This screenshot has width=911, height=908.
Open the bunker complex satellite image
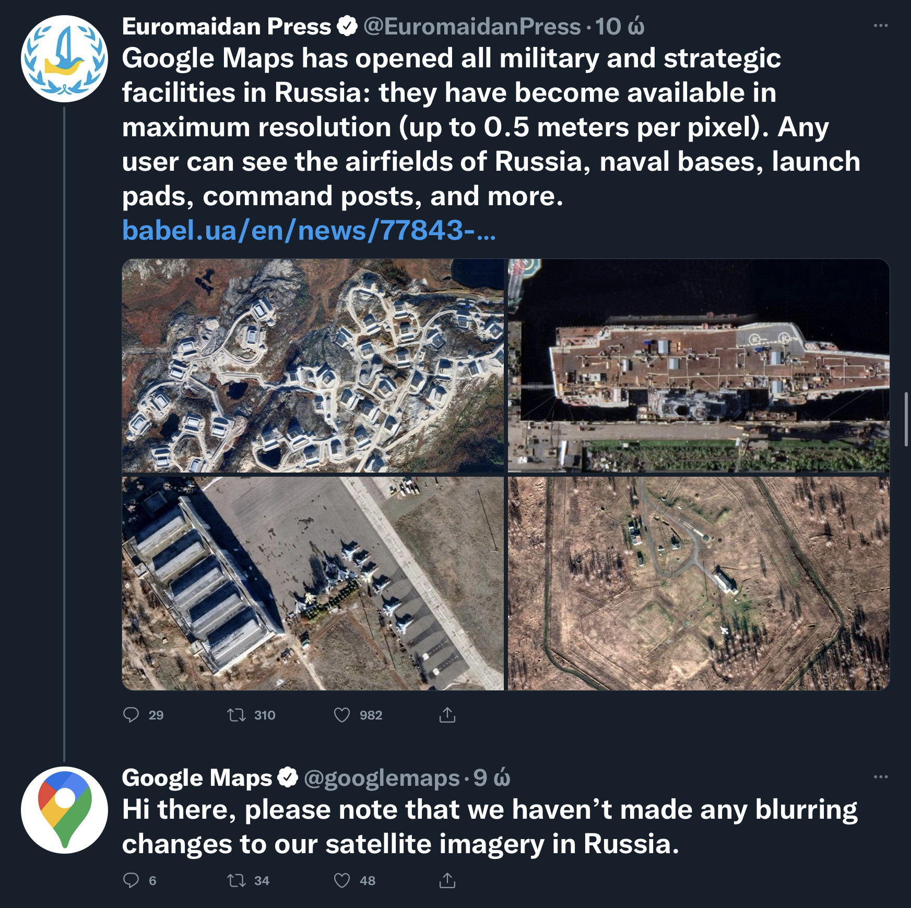(x=313, y=365)
